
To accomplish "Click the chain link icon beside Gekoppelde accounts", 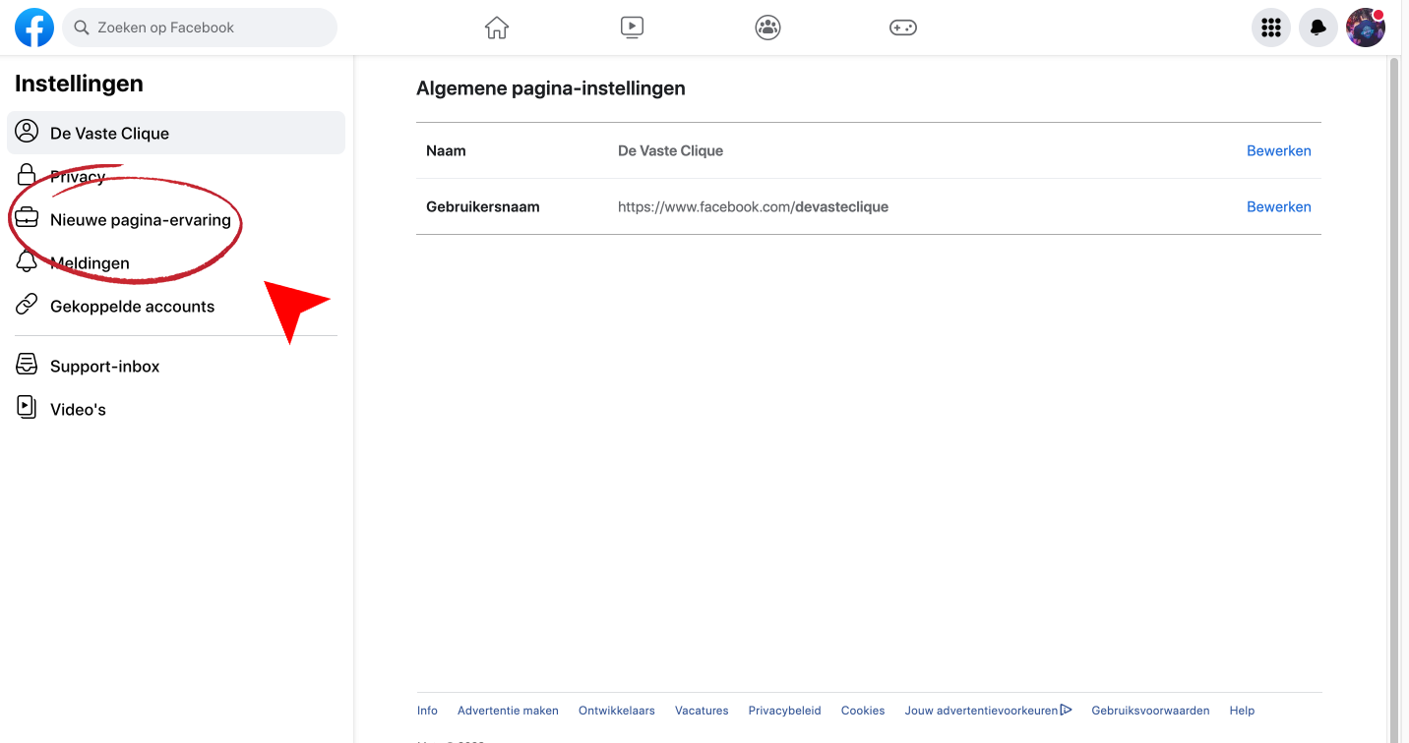I will pos(27,305).
